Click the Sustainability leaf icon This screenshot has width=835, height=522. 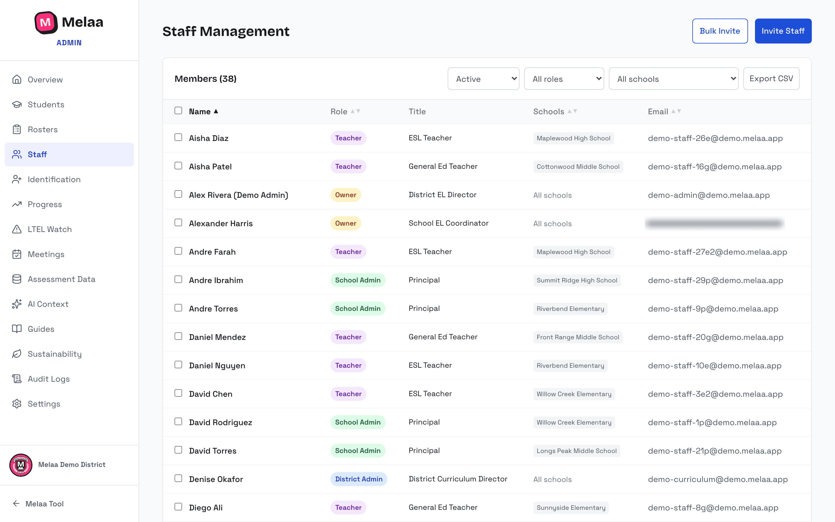click(17, 354)
